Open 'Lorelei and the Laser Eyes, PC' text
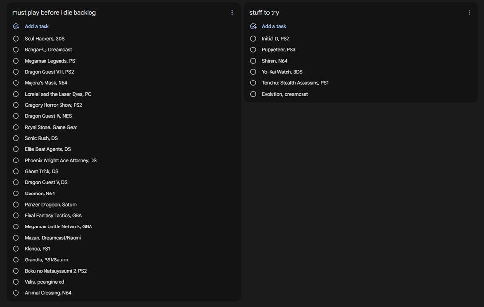This screenshot has height=307, width=484. (x=58, y=94)
